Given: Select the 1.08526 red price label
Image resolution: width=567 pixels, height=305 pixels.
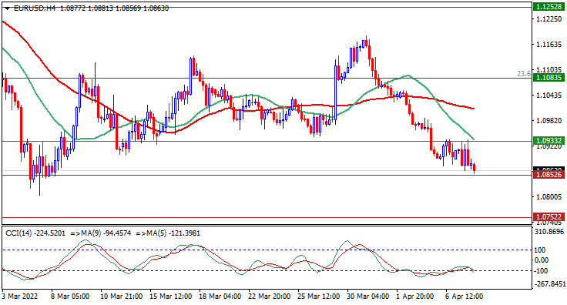Looking at the screenshot, I should click(x=549, y=175).
